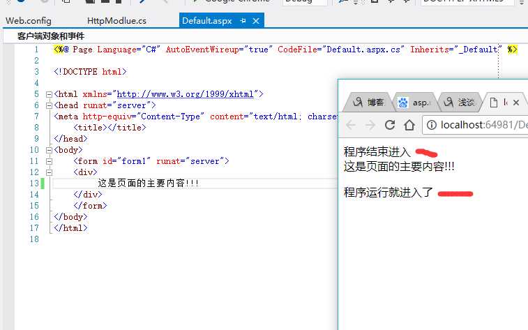Image resolution: width=528 pixels, height=330 pixels.
Task: Click the site info icon in address bar
Action: tap(431, 125)
